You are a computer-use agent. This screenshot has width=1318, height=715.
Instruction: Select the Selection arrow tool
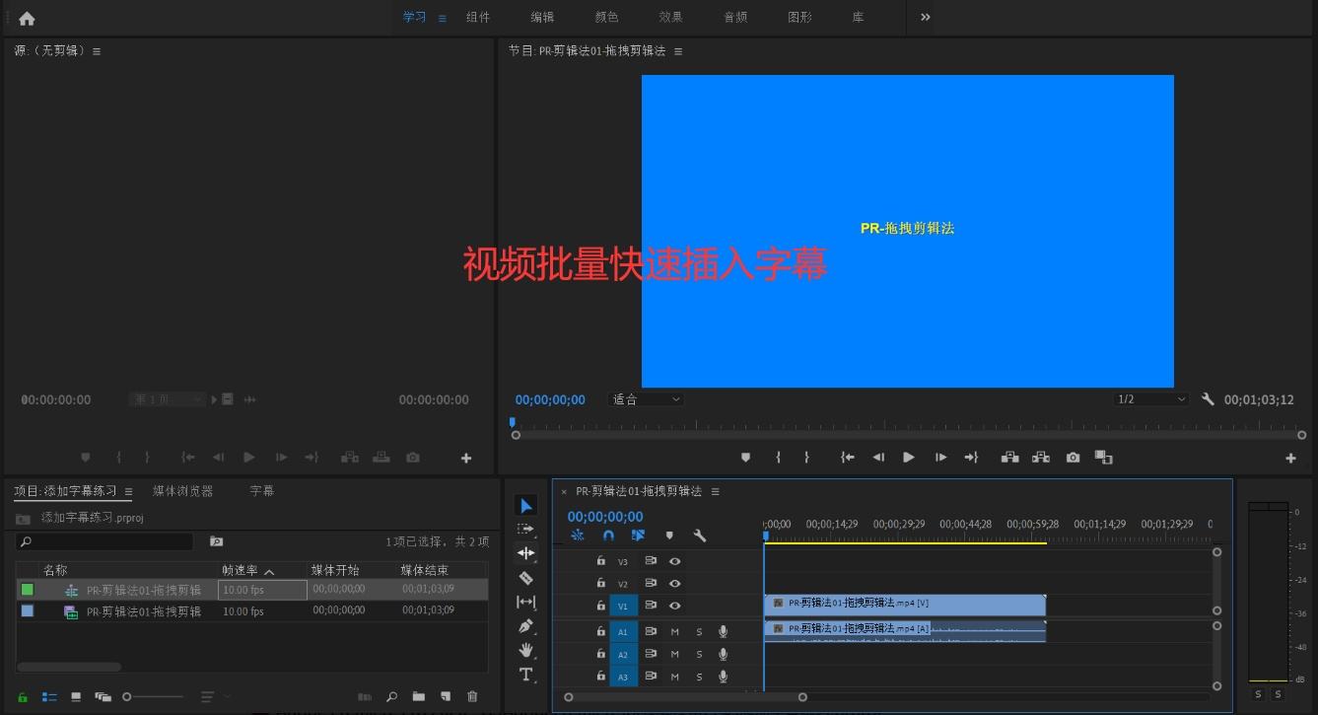526,506
